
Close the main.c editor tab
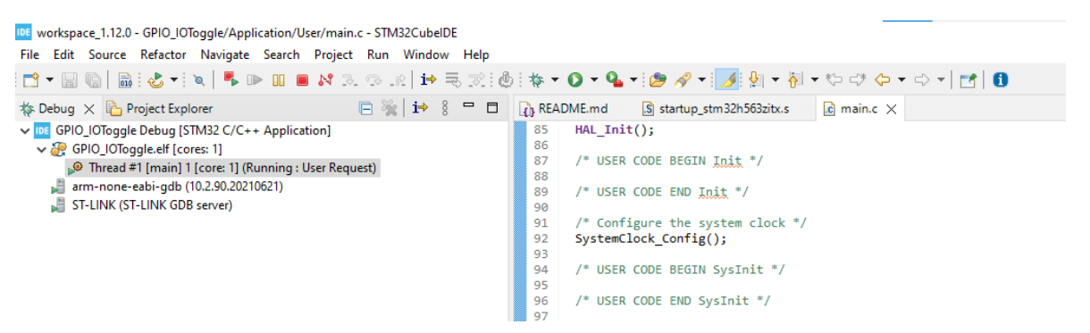[891, 109]
